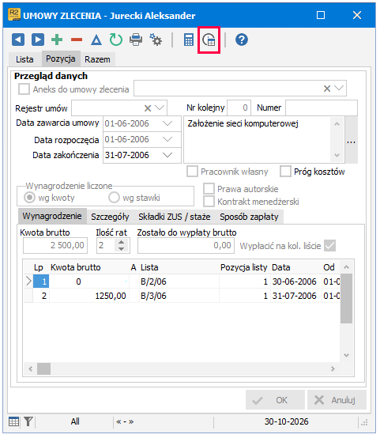Go to the next record with right arrow
The image size is (380, 442).
pos(38,40)
